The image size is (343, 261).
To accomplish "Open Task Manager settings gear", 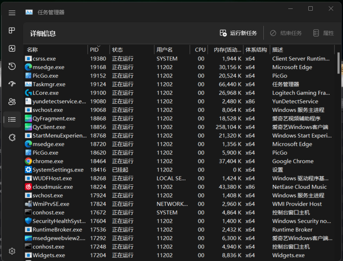I will click(x=12, y=251).
